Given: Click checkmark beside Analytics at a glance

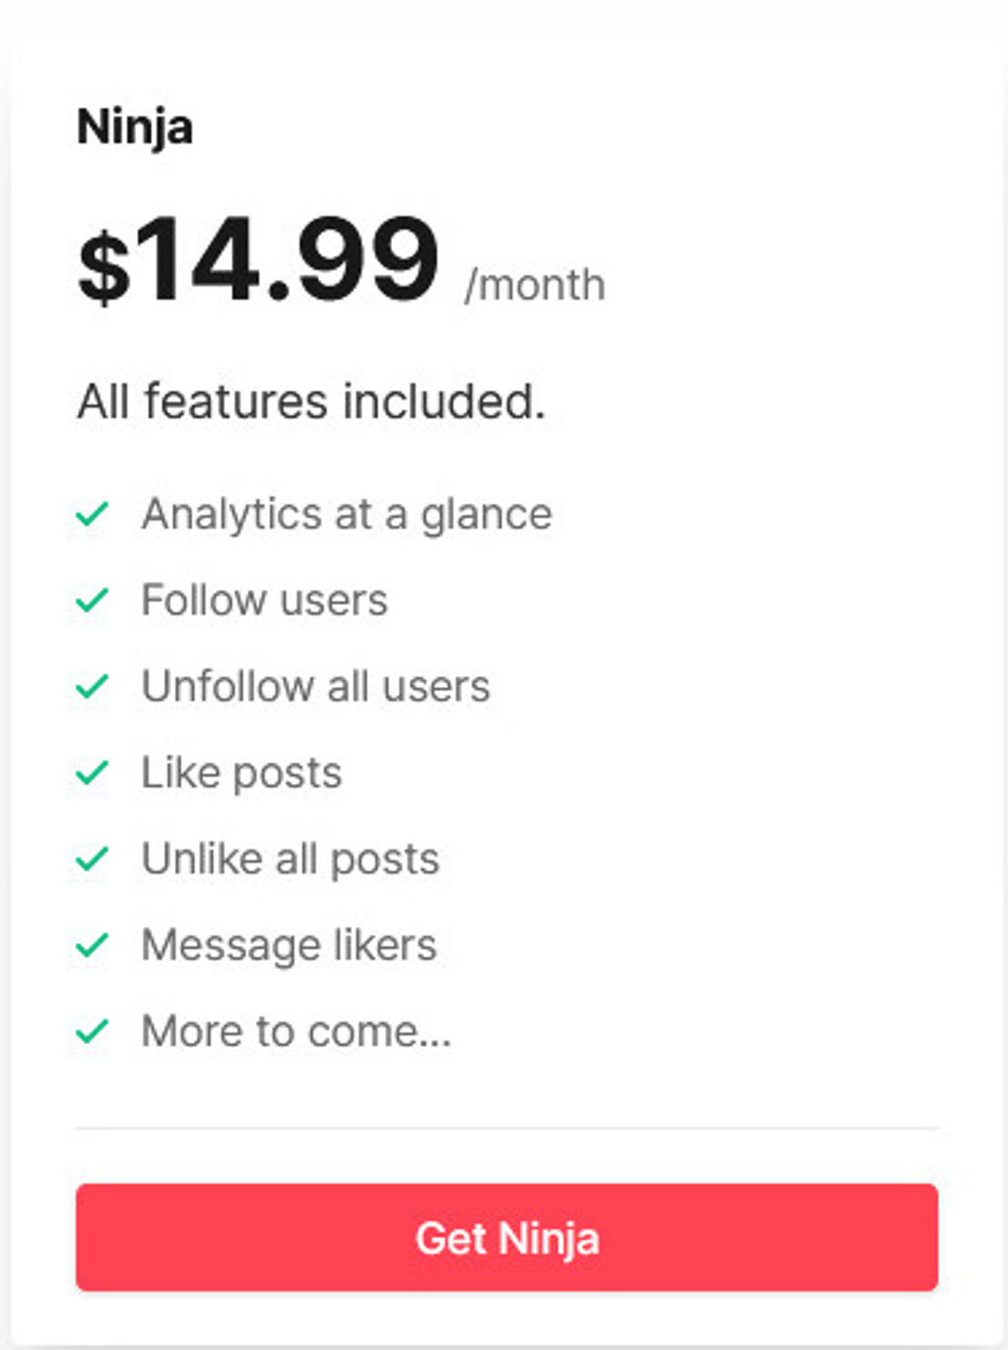Looking at the screenshot, I should click(x=92, y=515).
